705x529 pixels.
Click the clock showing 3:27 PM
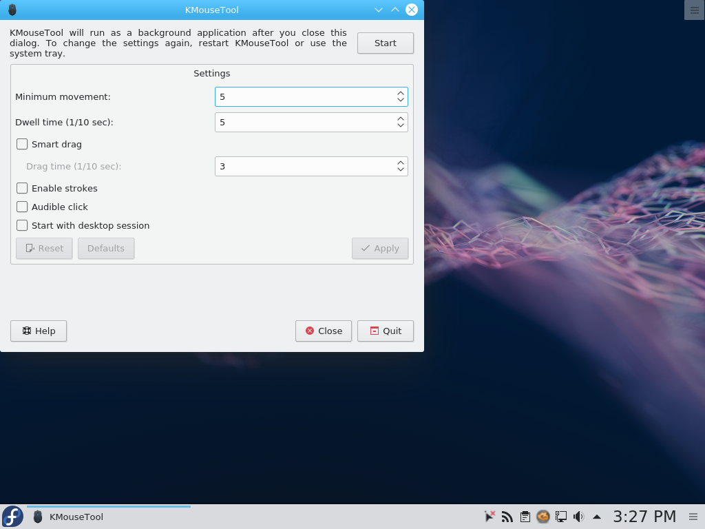tap(644, 517)
